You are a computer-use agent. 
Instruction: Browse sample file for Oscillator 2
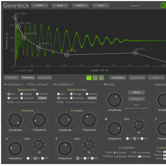click(x=92, y=98)
